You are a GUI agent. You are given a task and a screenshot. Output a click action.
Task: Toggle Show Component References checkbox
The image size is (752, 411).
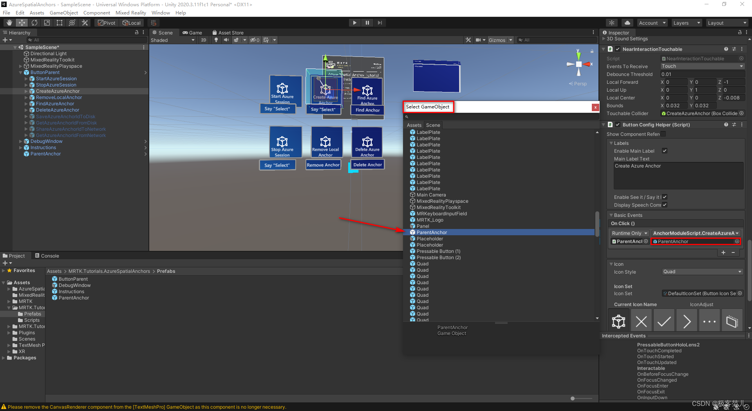coord(663,134)
